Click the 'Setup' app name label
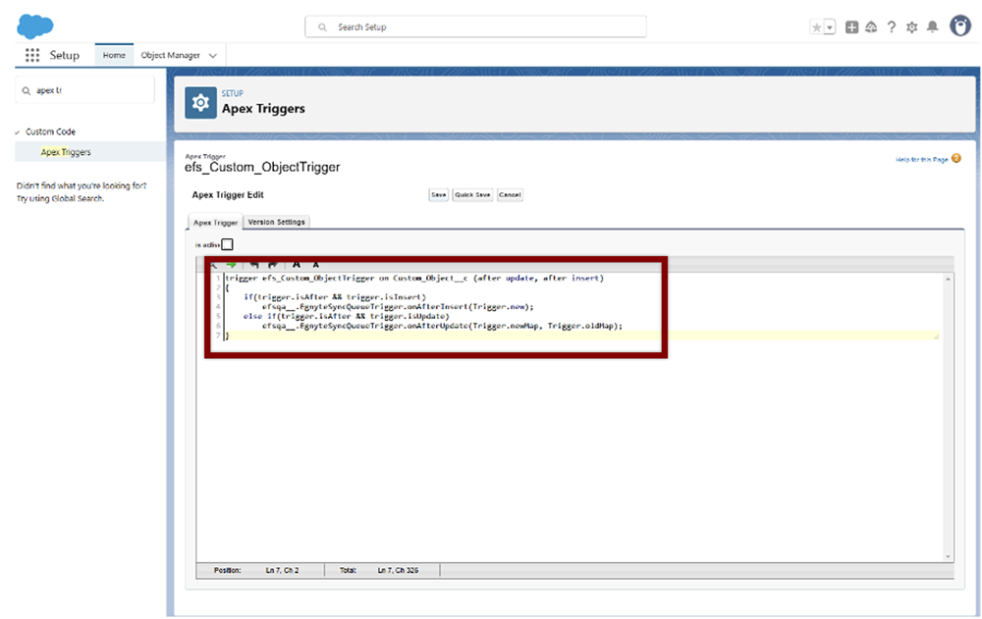The width and height of the screenshot is (982, 619). tap(65, 55)
